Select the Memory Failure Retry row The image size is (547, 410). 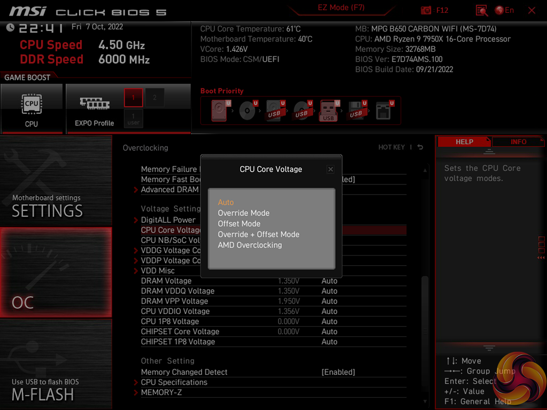click(x=171, y=169)
